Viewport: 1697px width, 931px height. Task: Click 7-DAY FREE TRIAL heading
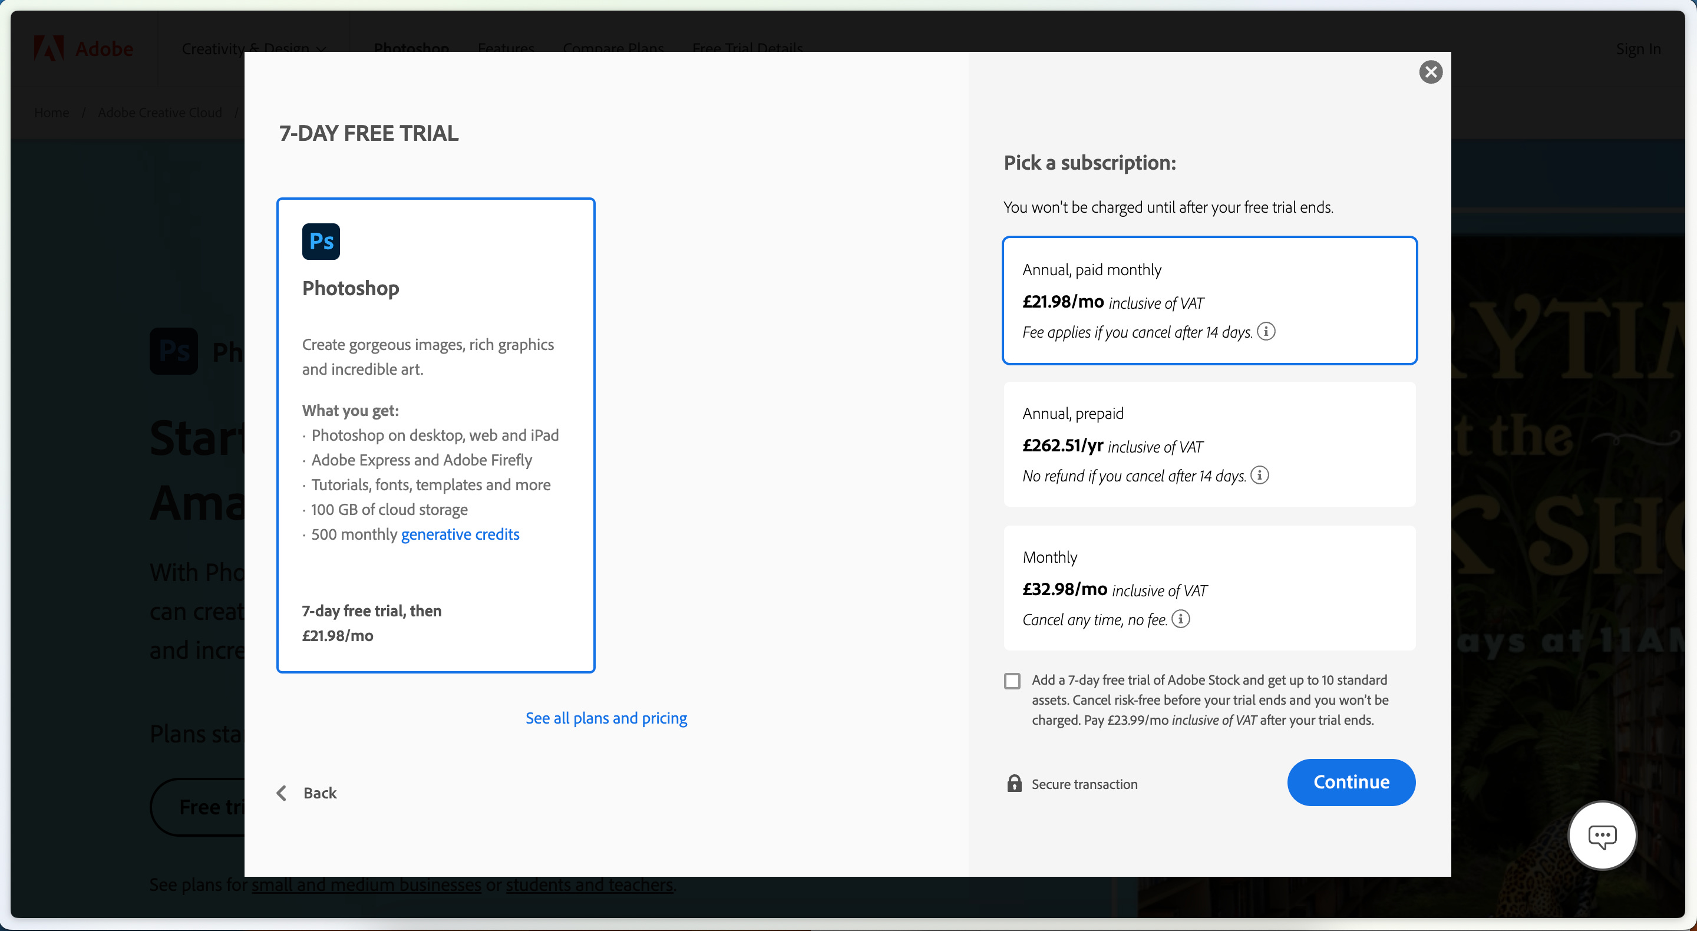[369, 133]
